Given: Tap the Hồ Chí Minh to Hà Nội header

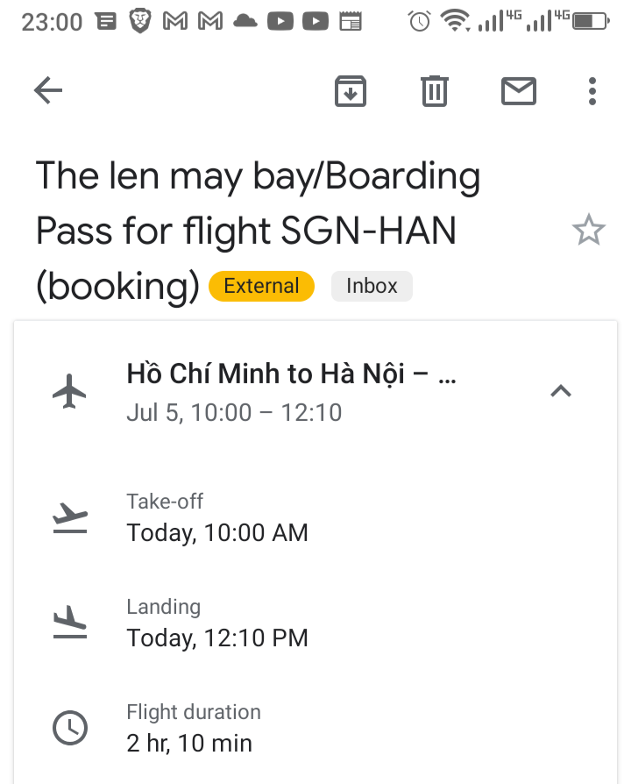Looking at the screenshot, I should point(291,374).
